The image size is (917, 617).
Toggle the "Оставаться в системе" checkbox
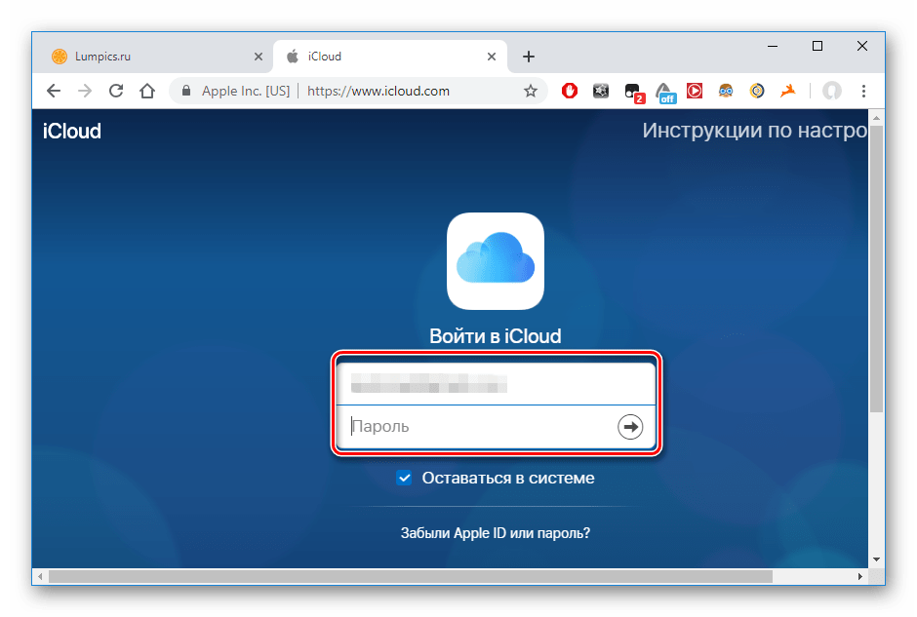pos(404,478)
